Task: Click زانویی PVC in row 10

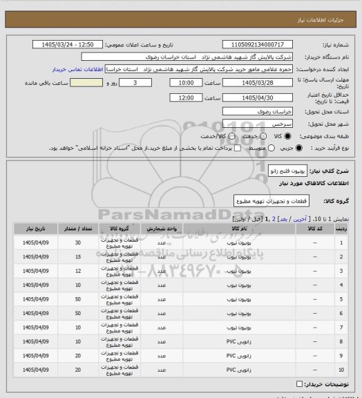Action: (239, 370)
